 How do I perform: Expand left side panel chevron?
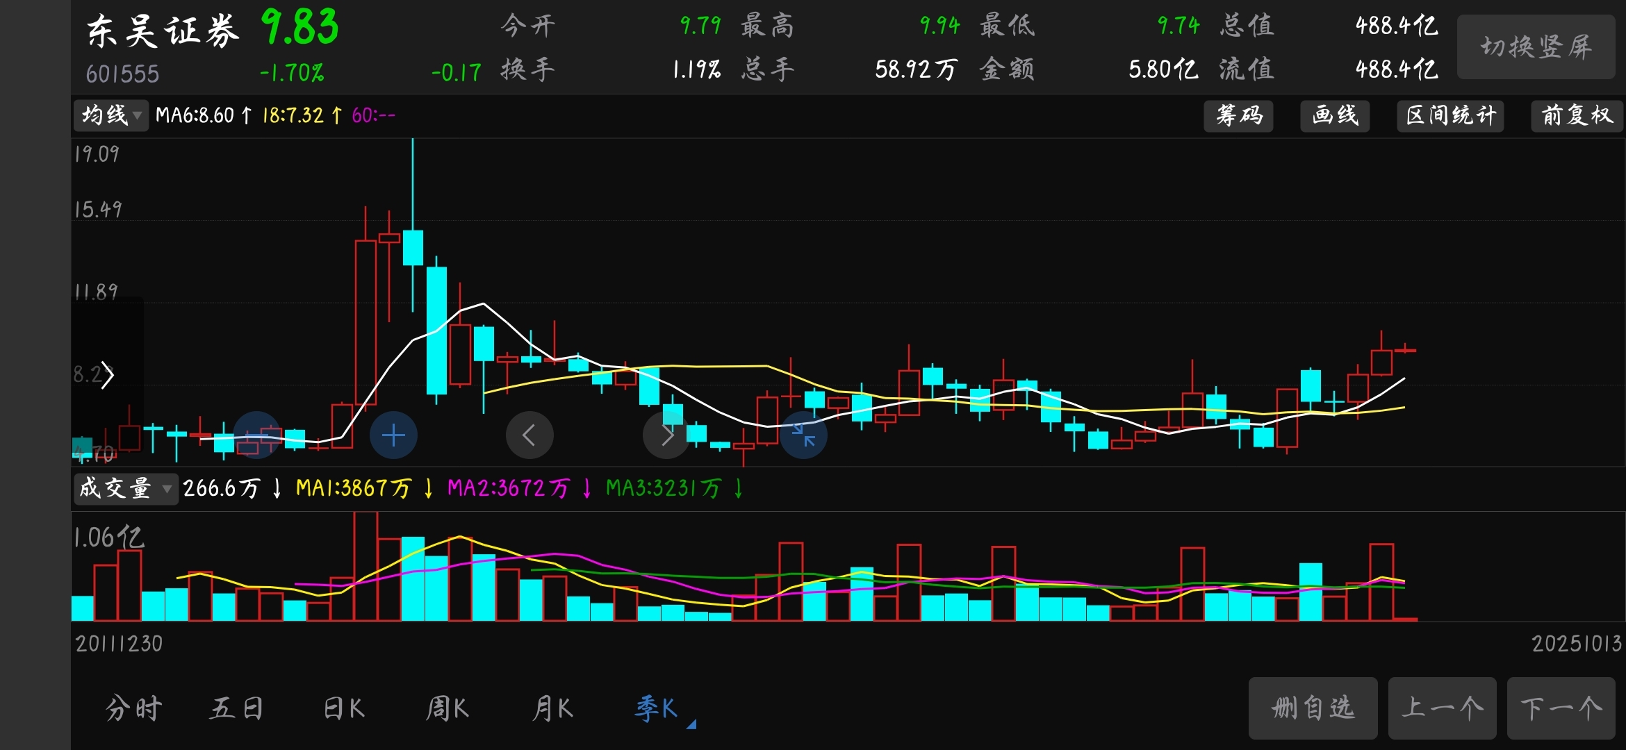(107, 376)
